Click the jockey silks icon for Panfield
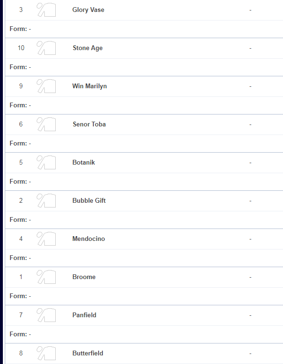This screenshot has width=283, height=364. coord(46,315)
